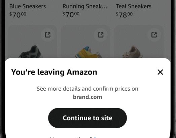
Task: Open the Running Sneak... product title
Action: tap(85, 6)
